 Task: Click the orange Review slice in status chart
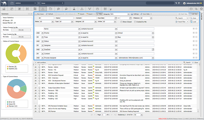23,53
